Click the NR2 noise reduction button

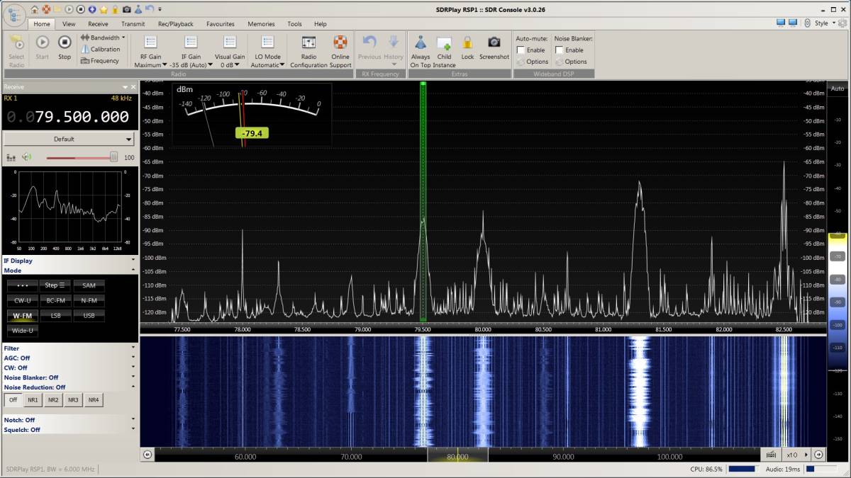pyautogui.click(x=52, y=399)
